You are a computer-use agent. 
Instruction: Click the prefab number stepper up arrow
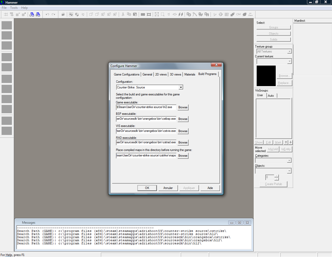pos(276,176)
